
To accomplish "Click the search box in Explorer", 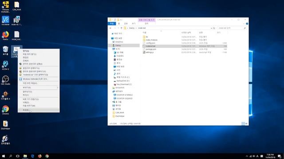I will (232, 28).
